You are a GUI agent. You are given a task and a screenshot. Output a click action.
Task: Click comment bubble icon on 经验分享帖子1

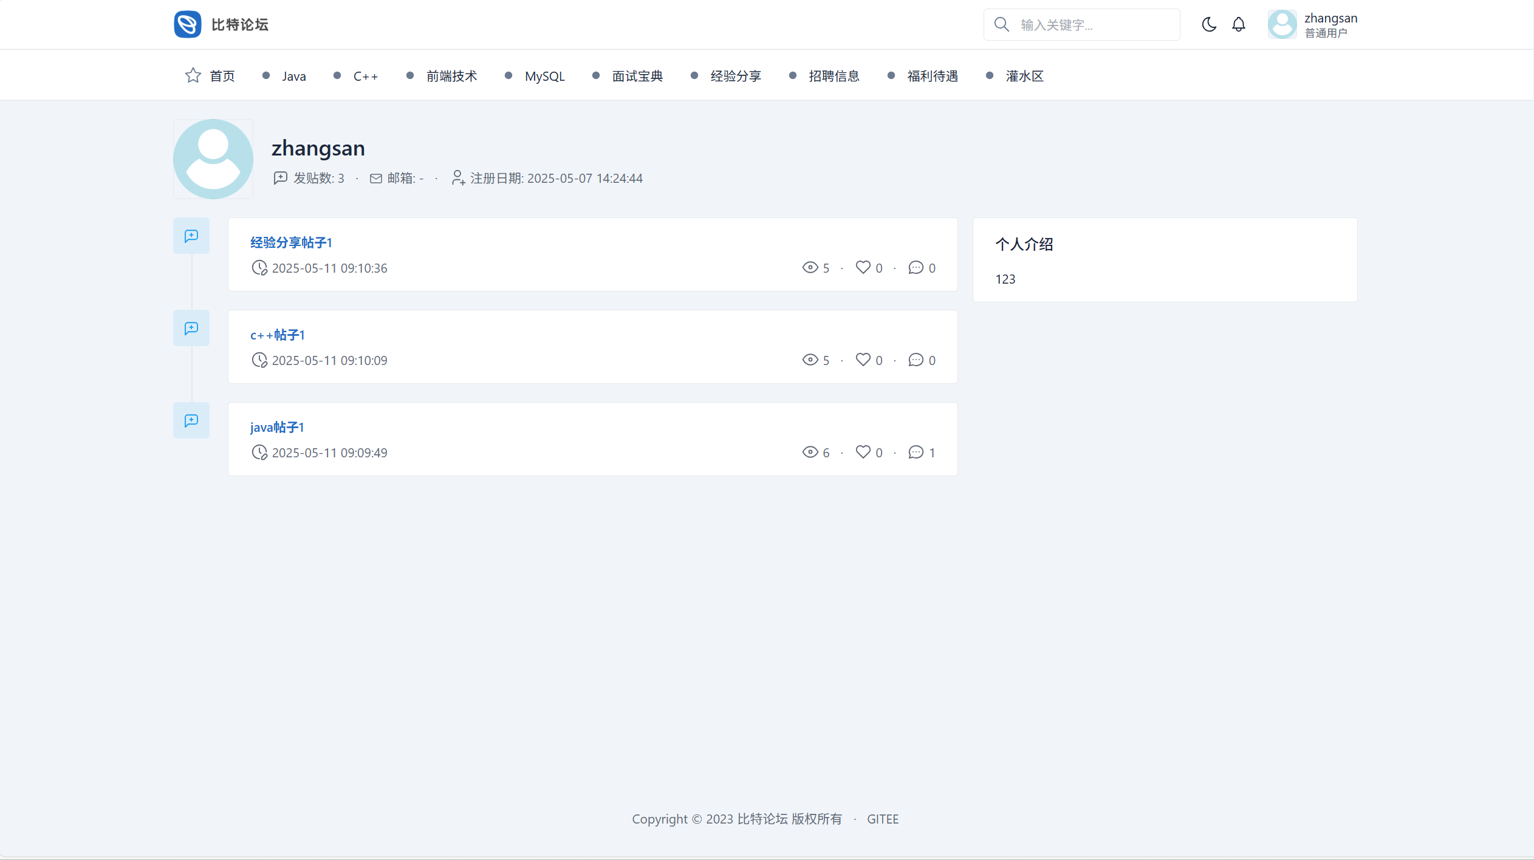pos(916,267)
